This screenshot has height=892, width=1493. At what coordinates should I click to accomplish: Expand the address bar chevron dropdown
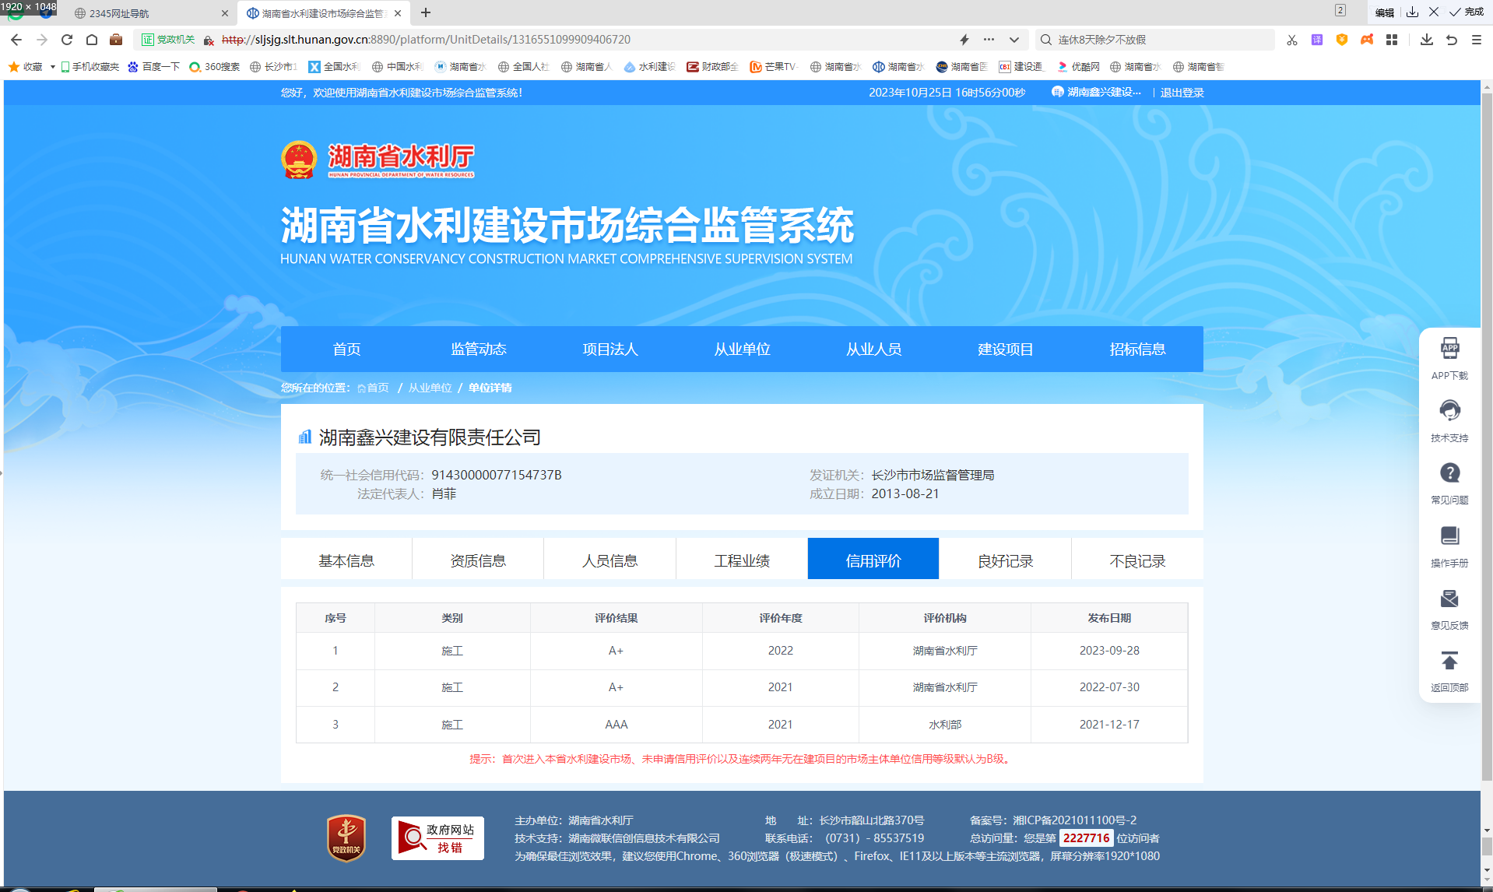pos(1013,40)
